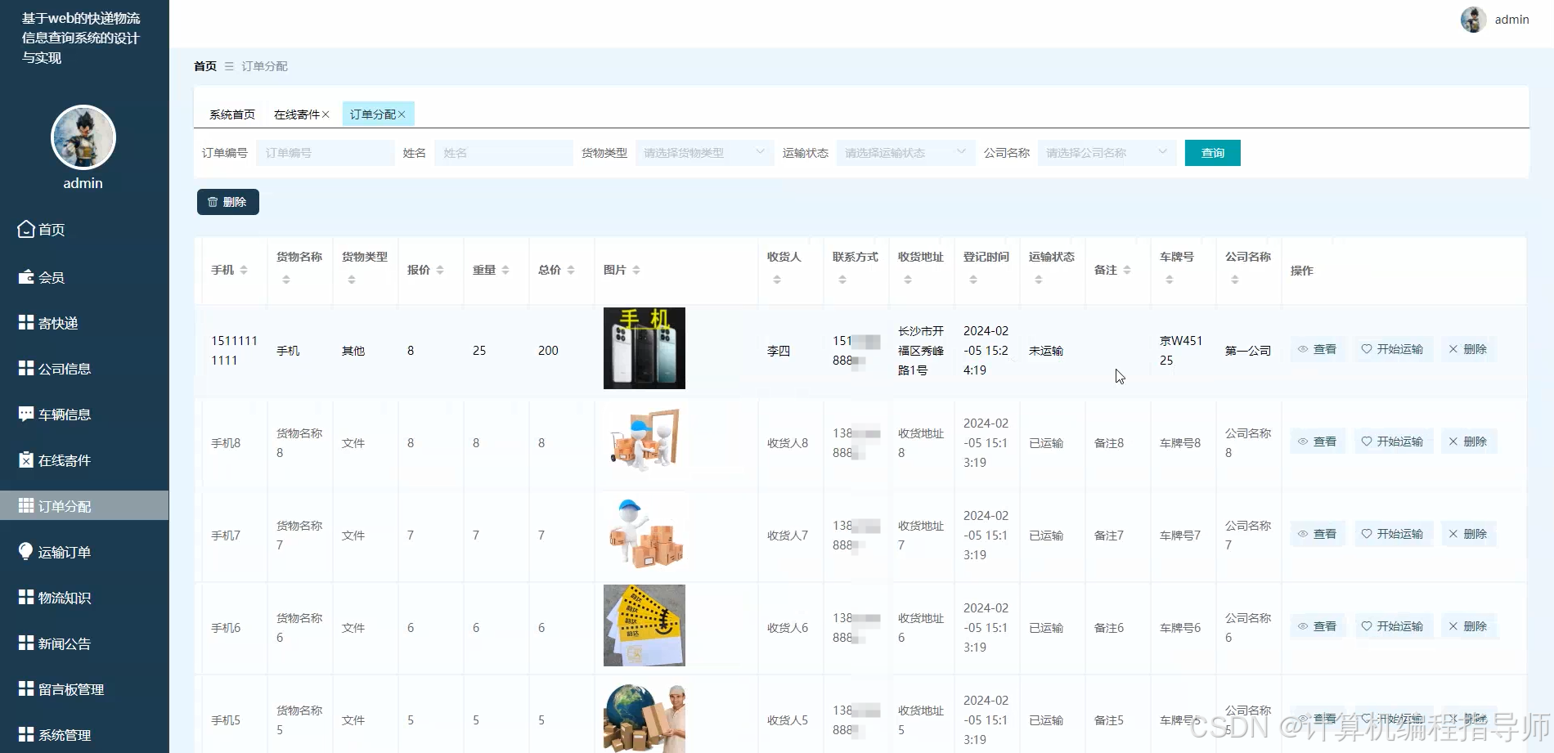
Task: Sort by 总价 column arrows
Action: point(571,271)
